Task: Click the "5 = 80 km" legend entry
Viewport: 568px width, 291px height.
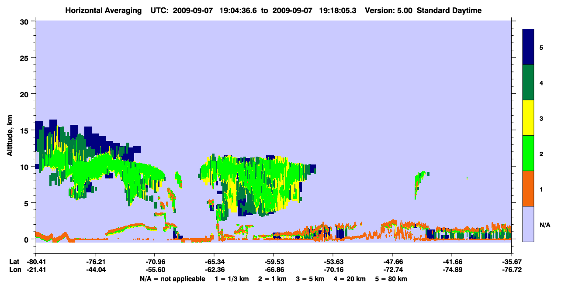Action: (x=391, y=279)
